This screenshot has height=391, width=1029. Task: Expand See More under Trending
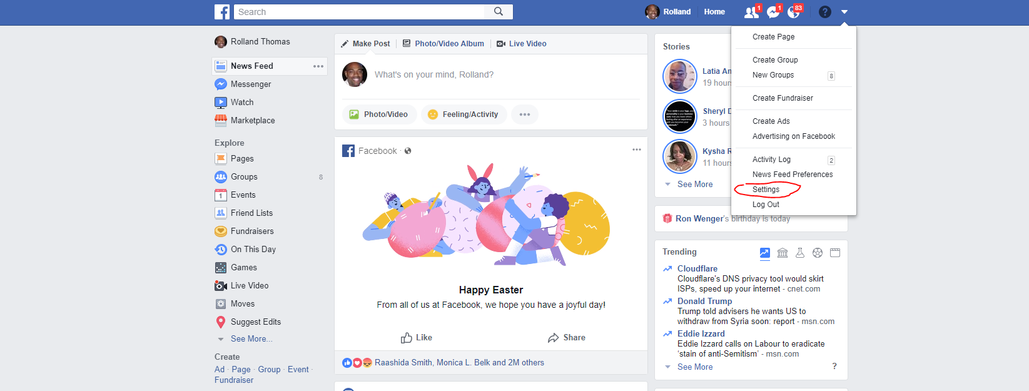694,367
